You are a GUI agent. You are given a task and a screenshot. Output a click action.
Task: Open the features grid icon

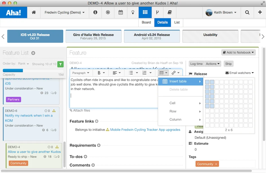[x=145, y=12]
